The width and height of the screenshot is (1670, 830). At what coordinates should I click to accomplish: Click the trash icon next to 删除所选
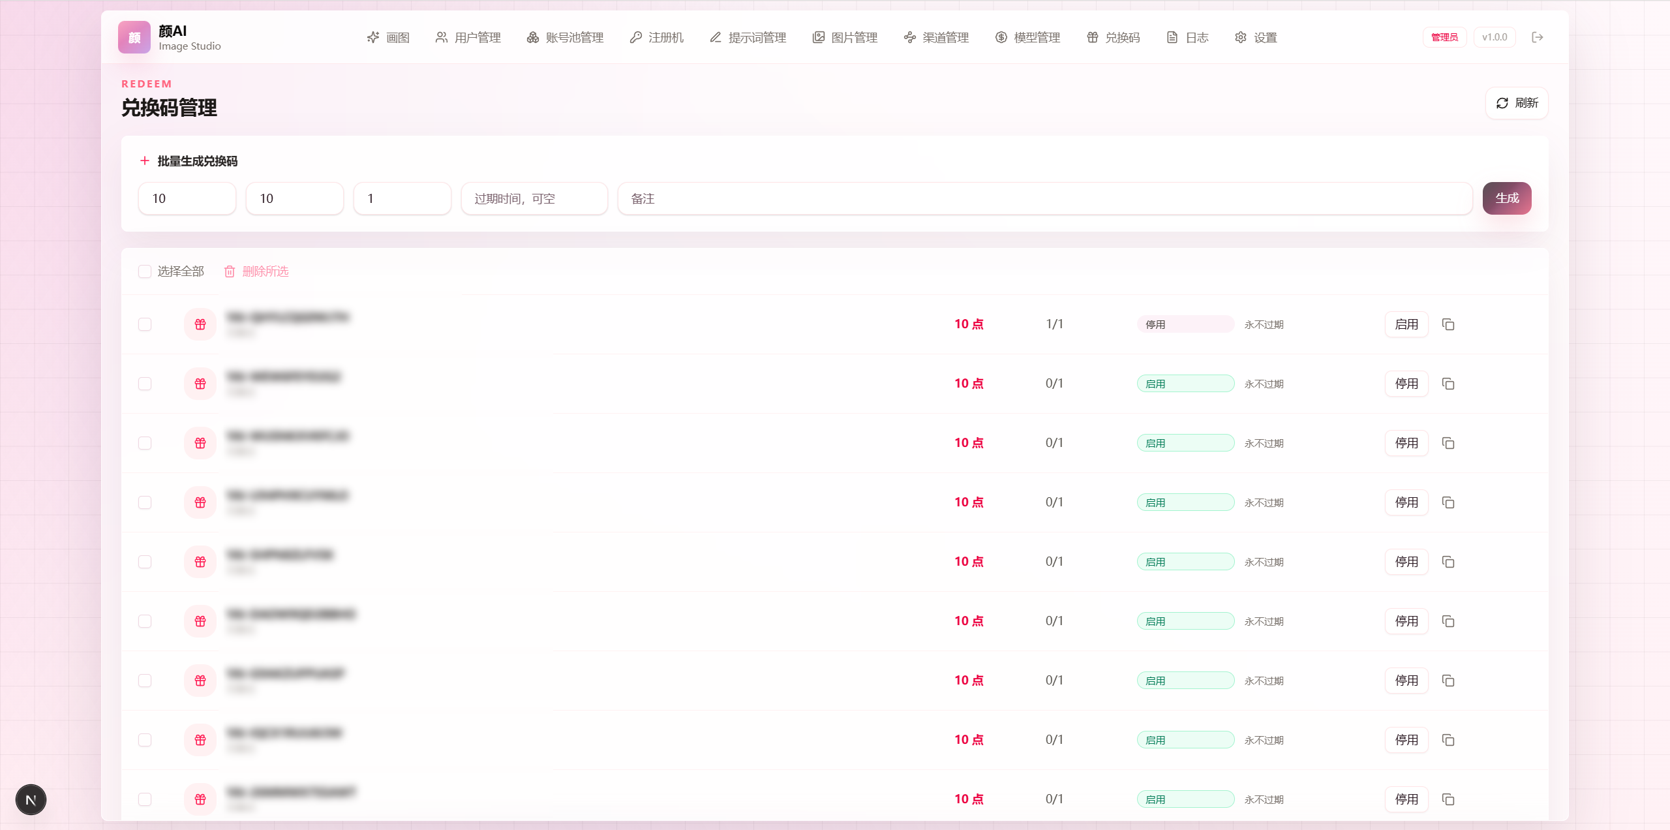point(230,271)
